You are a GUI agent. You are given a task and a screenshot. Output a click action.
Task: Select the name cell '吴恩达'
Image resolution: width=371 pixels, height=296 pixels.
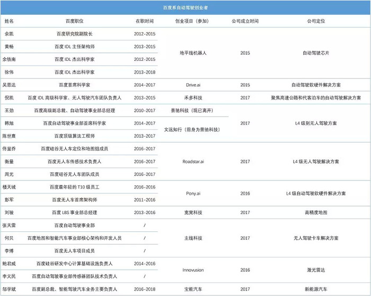9,85
